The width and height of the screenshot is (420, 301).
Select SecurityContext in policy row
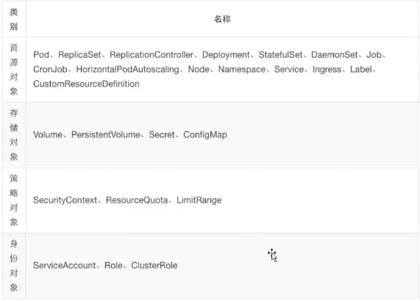(65, 200)
